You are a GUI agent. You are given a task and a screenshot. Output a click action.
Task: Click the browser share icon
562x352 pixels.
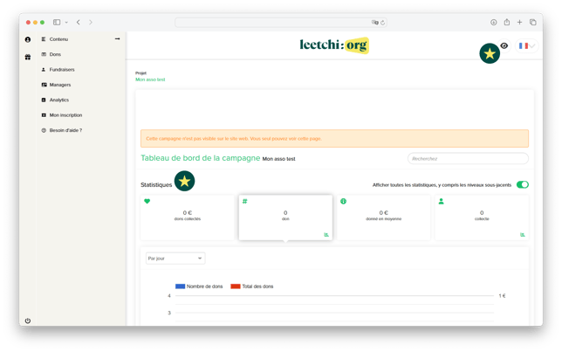point(506,22)
